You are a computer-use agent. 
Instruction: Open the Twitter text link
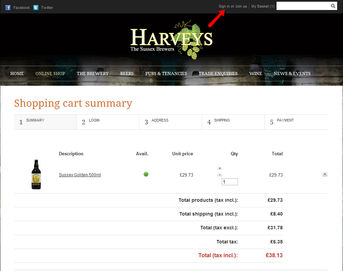pyautogui.click(x=47, y=8)
